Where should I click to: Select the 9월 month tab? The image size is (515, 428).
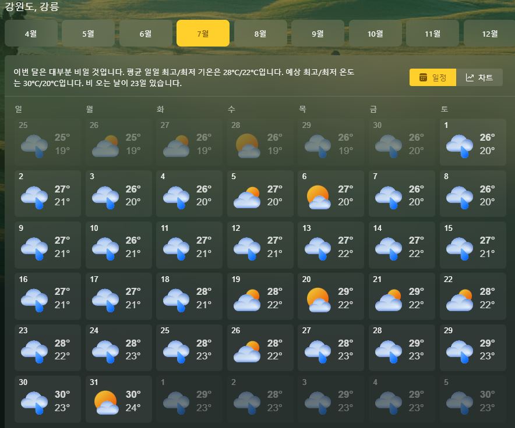point(318,33)
